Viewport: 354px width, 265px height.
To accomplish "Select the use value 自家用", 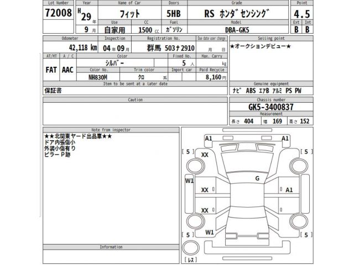I will (114, 30).
